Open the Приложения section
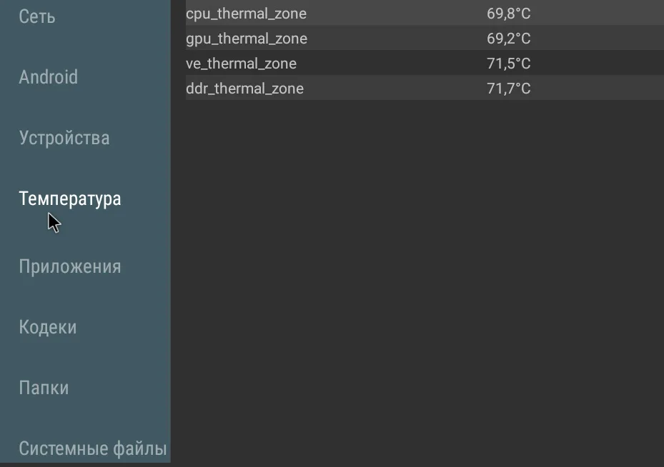This screenshot has width=664, height=467. pyautogui.click(x=70, y=266)
